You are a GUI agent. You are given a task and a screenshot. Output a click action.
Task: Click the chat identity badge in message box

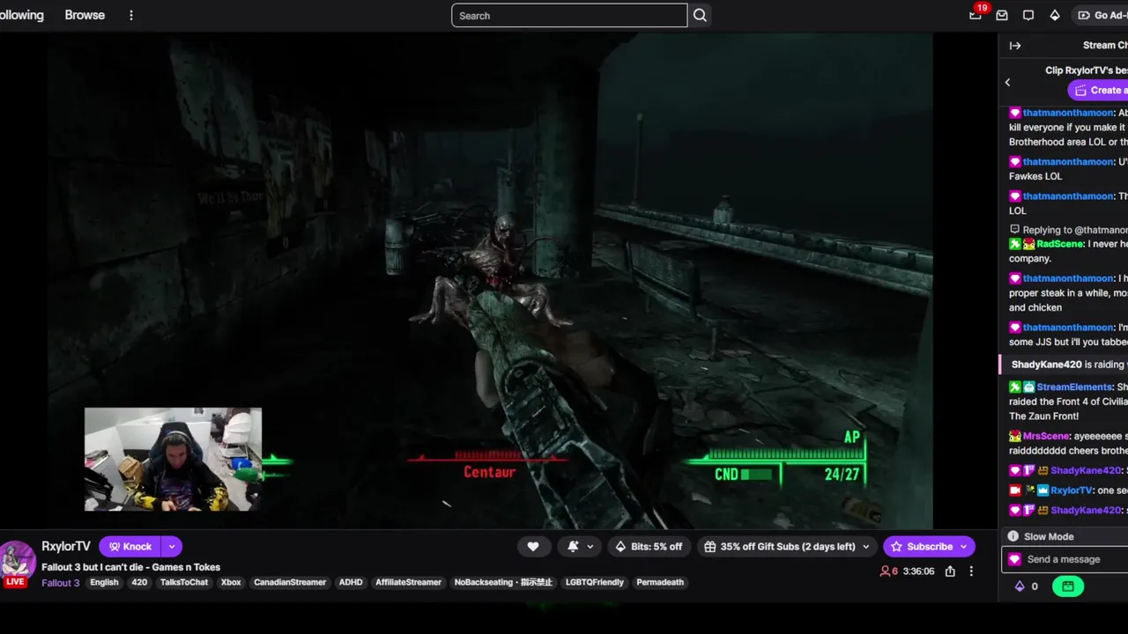pyautogui.click(x=1014, y=559)
